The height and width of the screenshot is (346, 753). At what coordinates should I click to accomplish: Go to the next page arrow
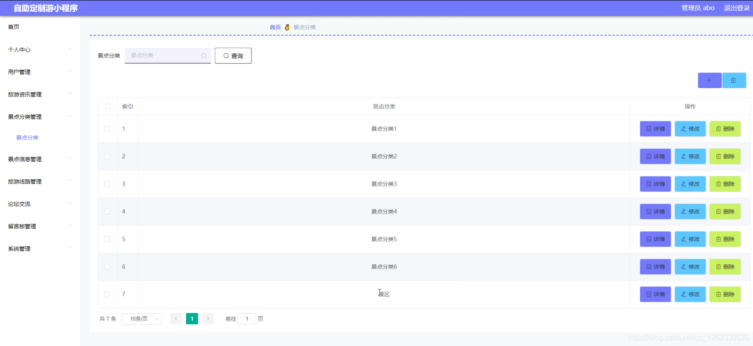pos(208,319)
